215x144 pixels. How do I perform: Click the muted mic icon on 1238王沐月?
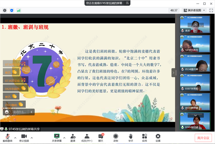(x=182, y=50)
